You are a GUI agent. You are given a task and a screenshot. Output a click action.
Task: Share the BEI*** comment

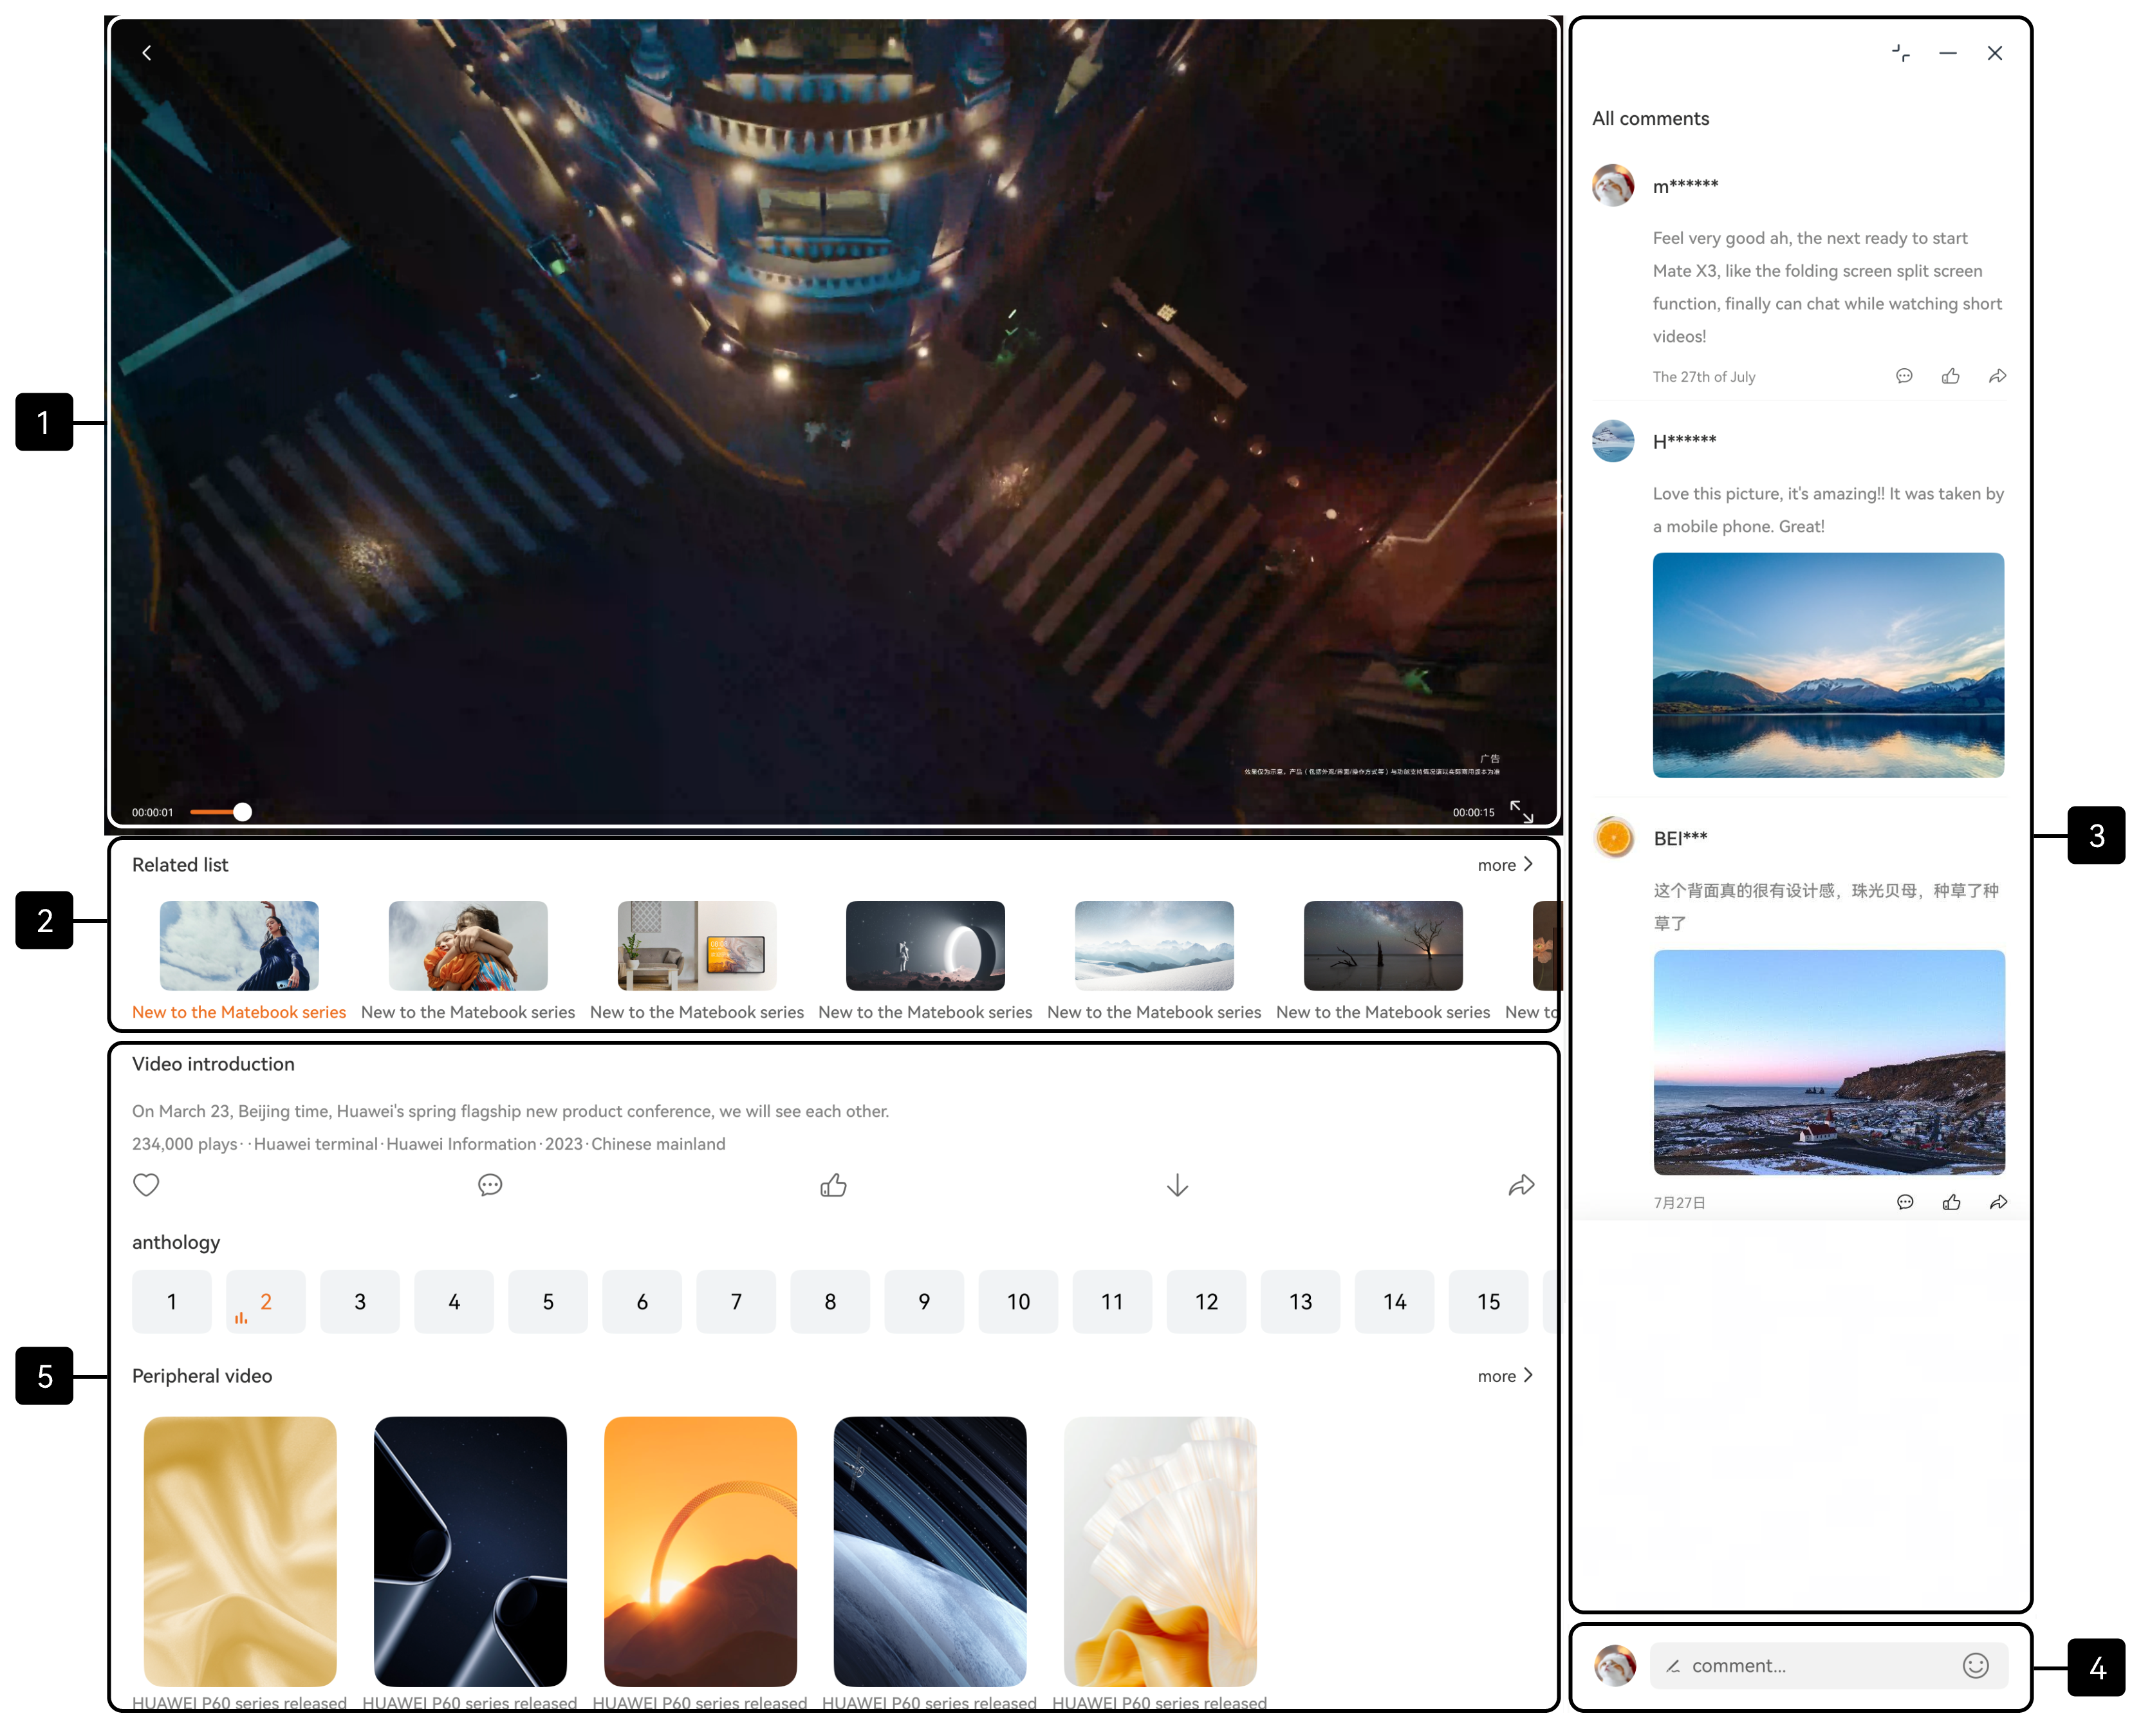(1998, 1202)
